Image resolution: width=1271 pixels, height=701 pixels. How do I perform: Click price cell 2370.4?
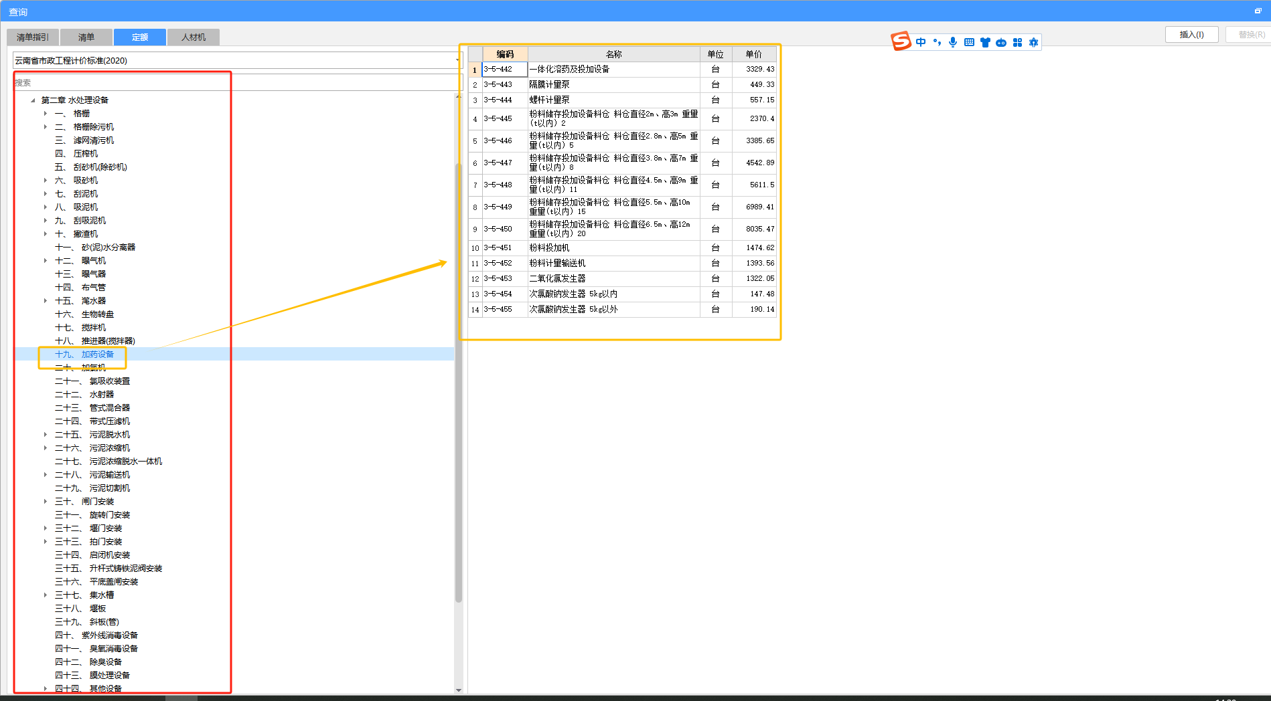click(754, 118)
